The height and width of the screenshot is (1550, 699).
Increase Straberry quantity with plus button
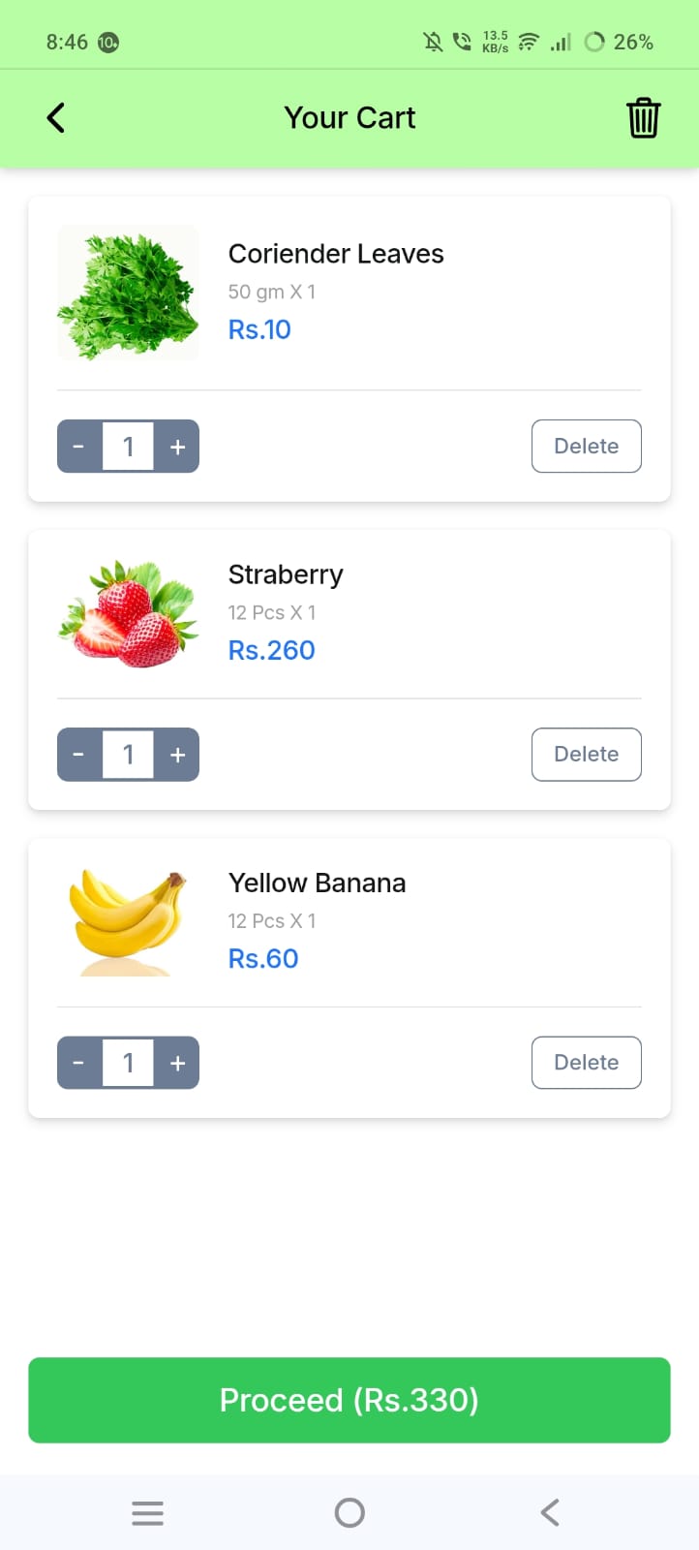pyautogui.click(x=177, y=755)
